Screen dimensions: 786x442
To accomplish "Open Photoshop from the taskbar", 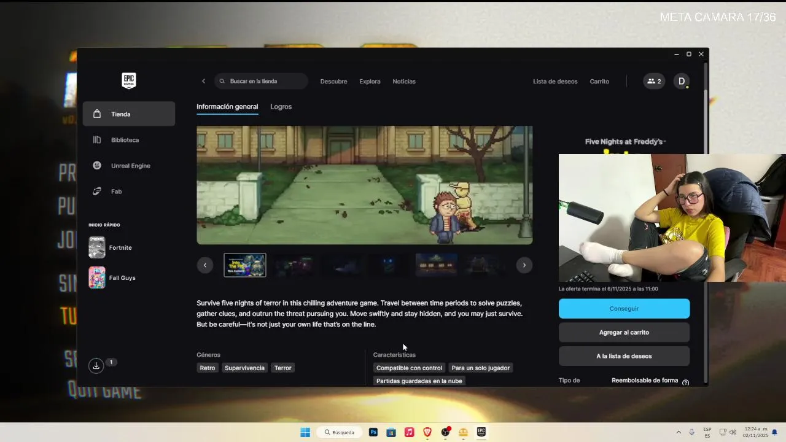I will [373, 432].
